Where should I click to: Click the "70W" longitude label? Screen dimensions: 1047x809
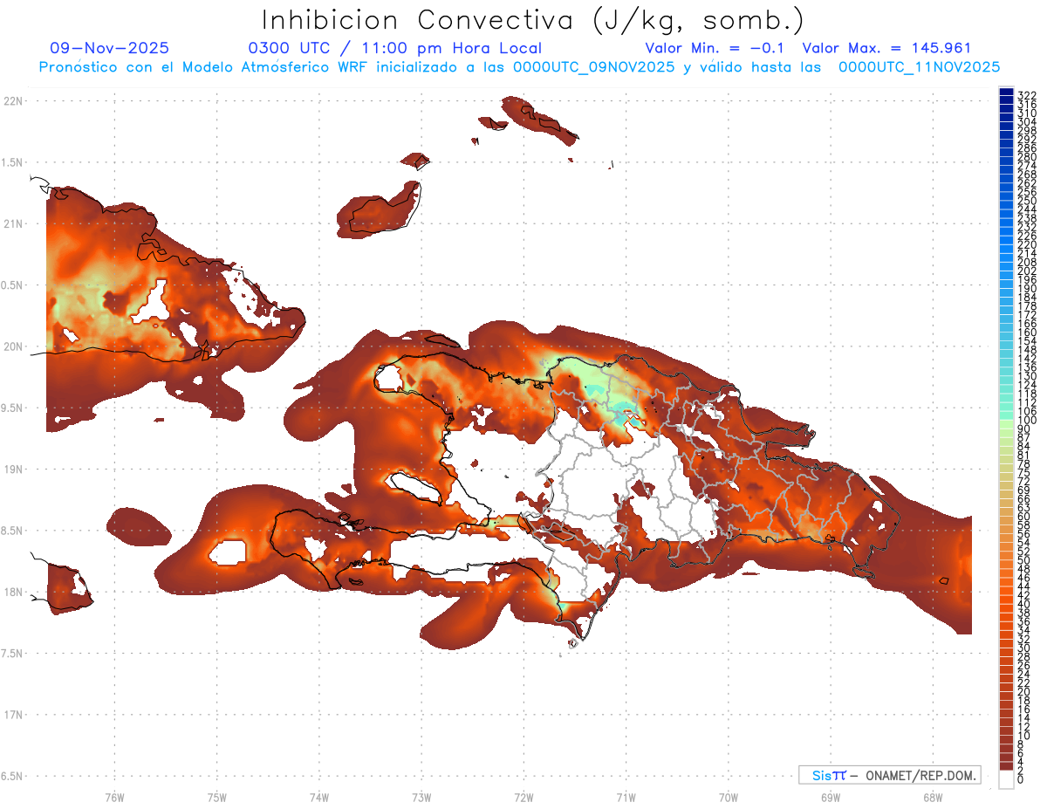click(729, 796)
